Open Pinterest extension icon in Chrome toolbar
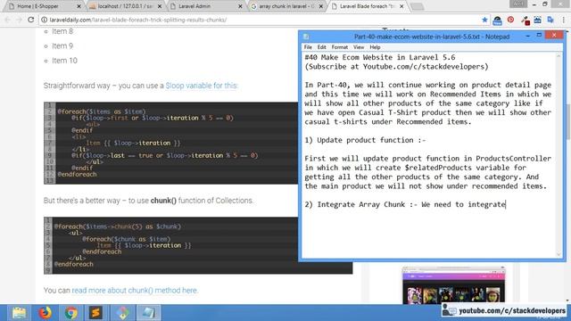 510,20
